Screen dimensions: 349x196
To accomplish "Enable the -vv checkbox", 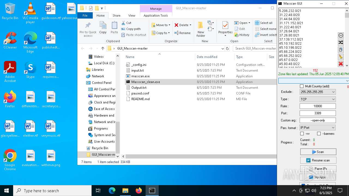I will click(302, 134).
